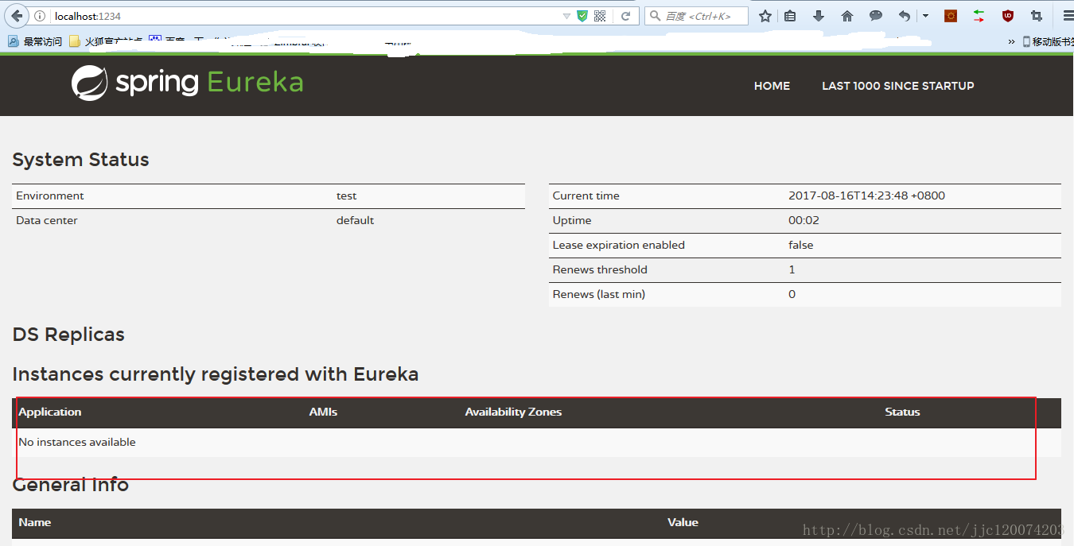Screen dimensions: 1074x546
Task: Click the Availability Zones column header
Action: 513,412
